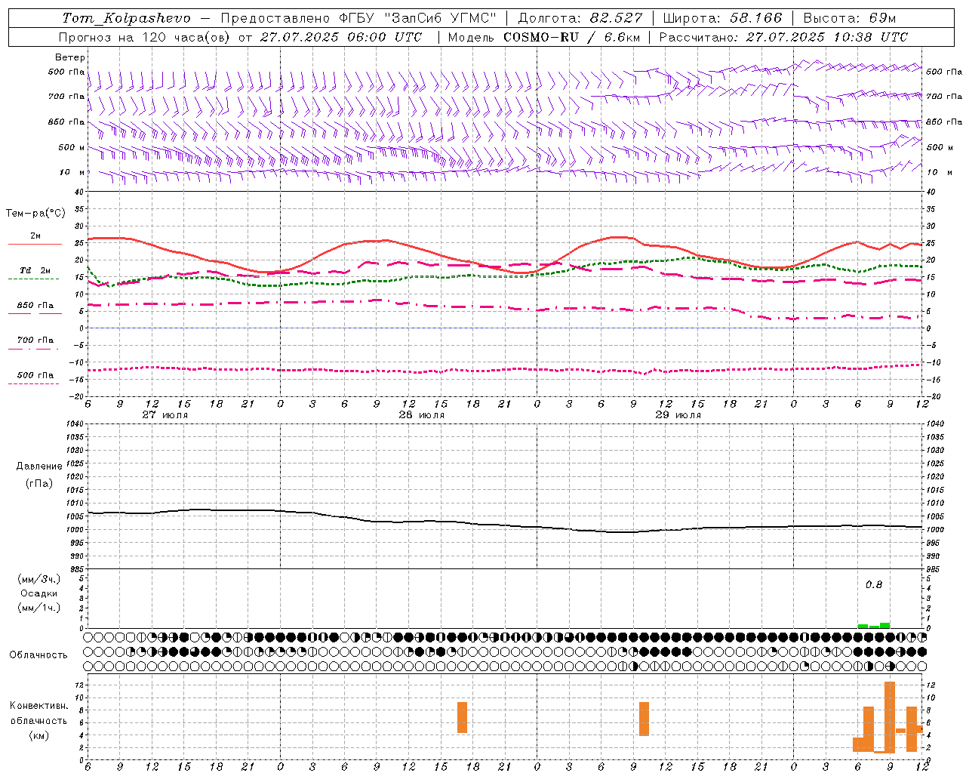Click orange convective bar near 10h on 29 July
The width and height of the screenshot is (966, 773).
[x=644, y=719]
